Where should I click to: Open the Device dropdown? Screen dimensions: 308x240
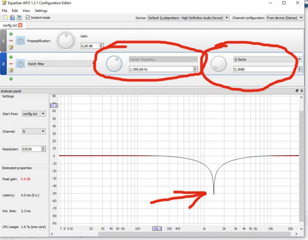[188, 18]
